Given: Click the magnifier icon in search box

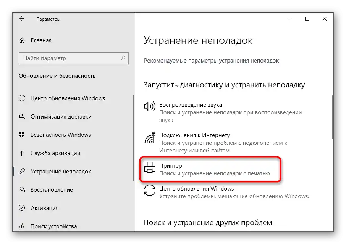Looking at the screenshot, I should 123,58.
